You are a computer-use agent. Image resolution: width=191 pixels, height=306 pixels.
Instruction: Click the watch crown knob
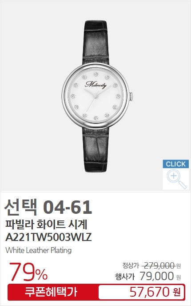pyautogui.click(x=131, y=96)
